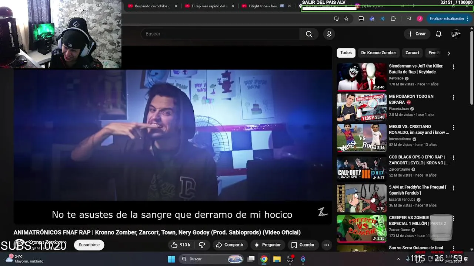Click Finalizar actualización button
The image size is (474, 266).
(x=449, y=19)
